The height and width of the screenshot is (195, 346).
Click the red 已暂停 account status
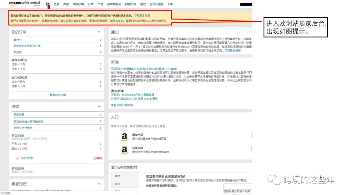[x=97, y=158]
